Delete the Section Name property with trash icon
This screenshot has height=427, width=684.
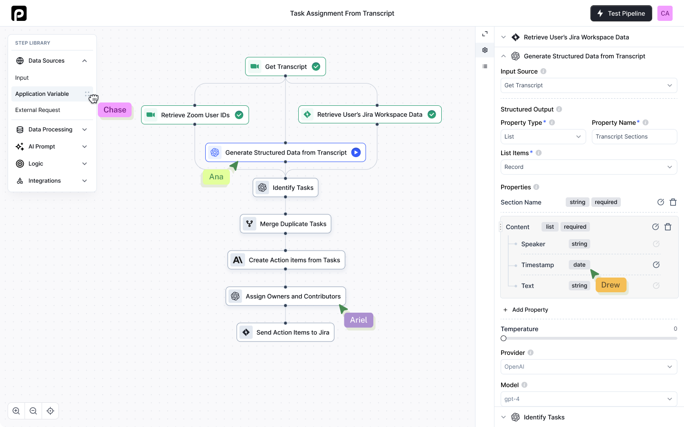pos(673,202)
